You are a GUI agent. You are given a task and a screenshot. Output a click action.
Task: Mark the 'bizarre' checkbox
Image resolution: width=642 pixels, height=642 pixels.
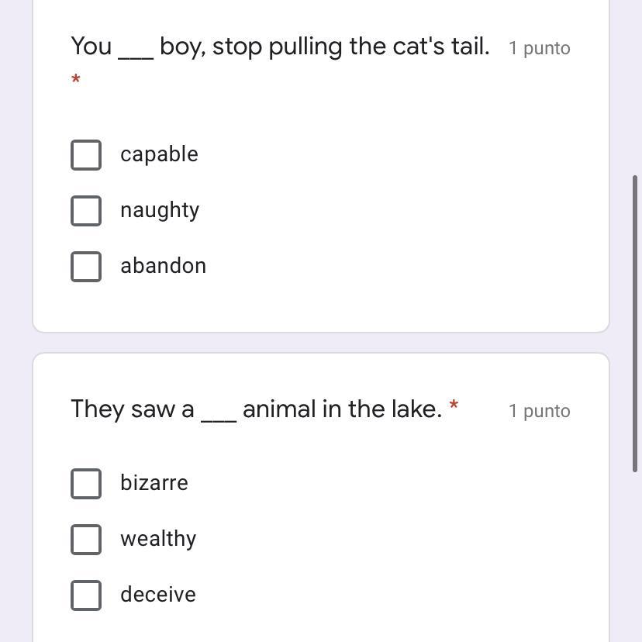coord(86,483)
